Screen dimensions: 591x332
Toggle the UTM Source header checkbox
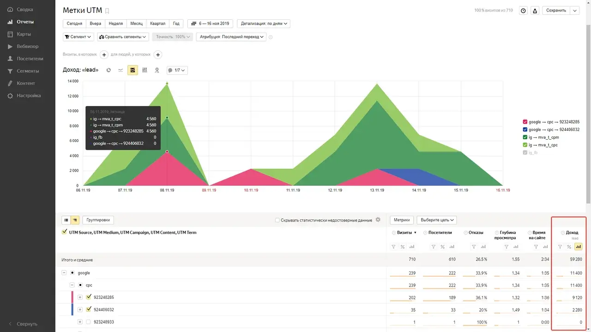[x=64, y=232]
